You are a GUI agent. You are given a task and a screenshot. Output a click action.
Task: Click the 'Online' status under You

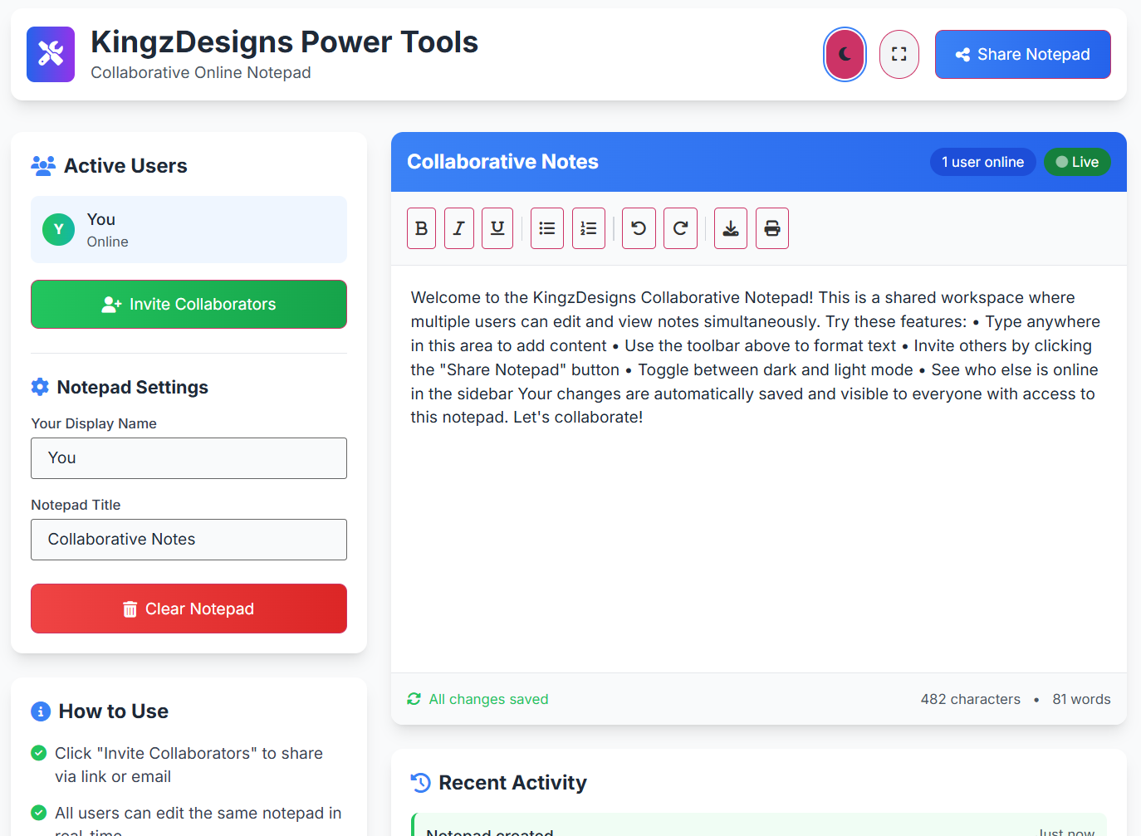[x=108, y=242]
